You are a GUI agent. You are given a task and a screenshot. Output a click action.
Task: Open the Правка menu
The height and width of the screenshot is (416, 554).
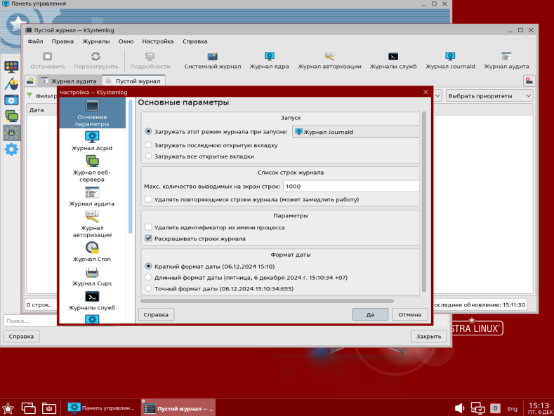[x=62, y=41]
